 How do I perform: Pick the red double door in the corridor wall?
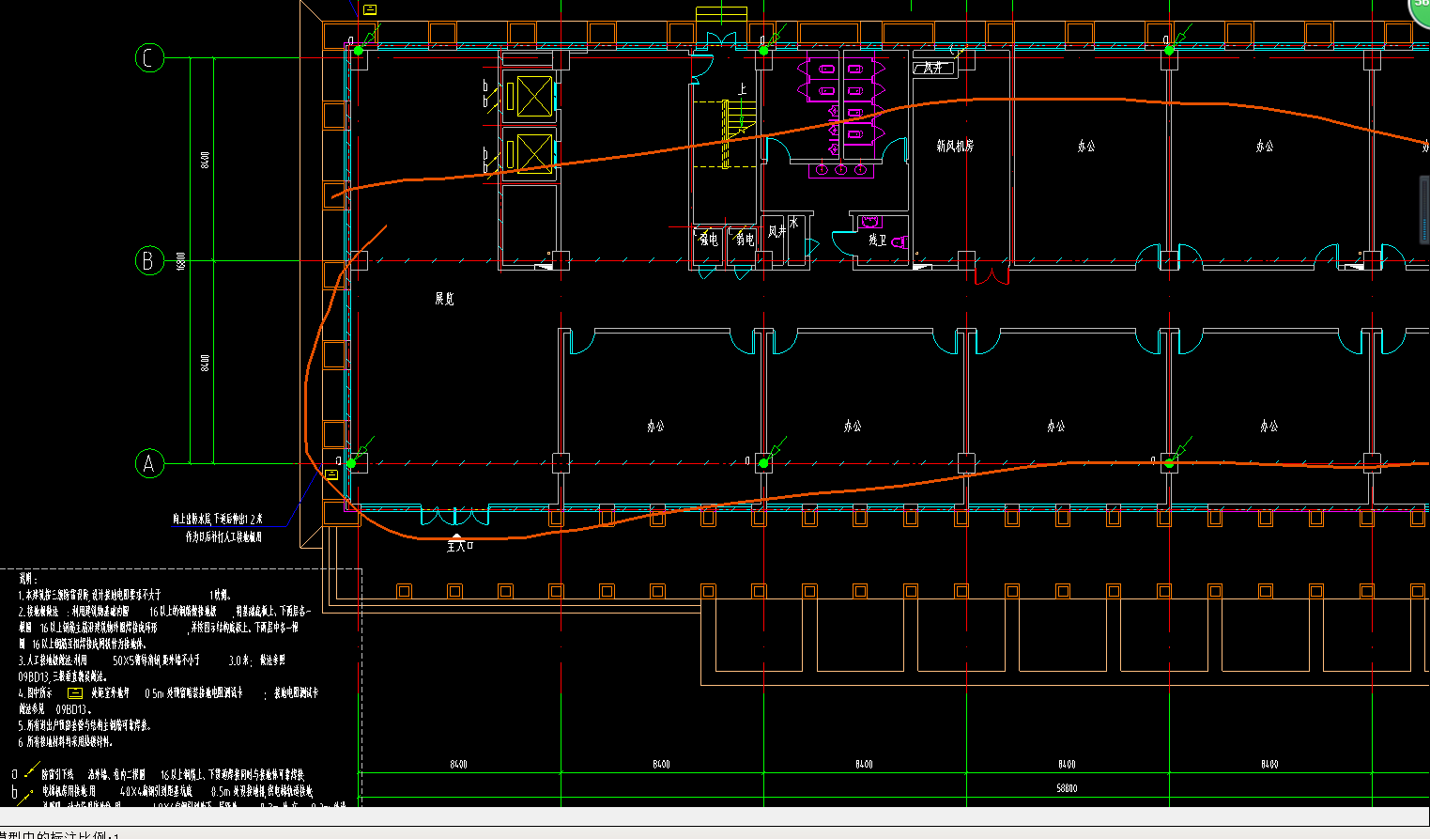click(x=991, y=275)
